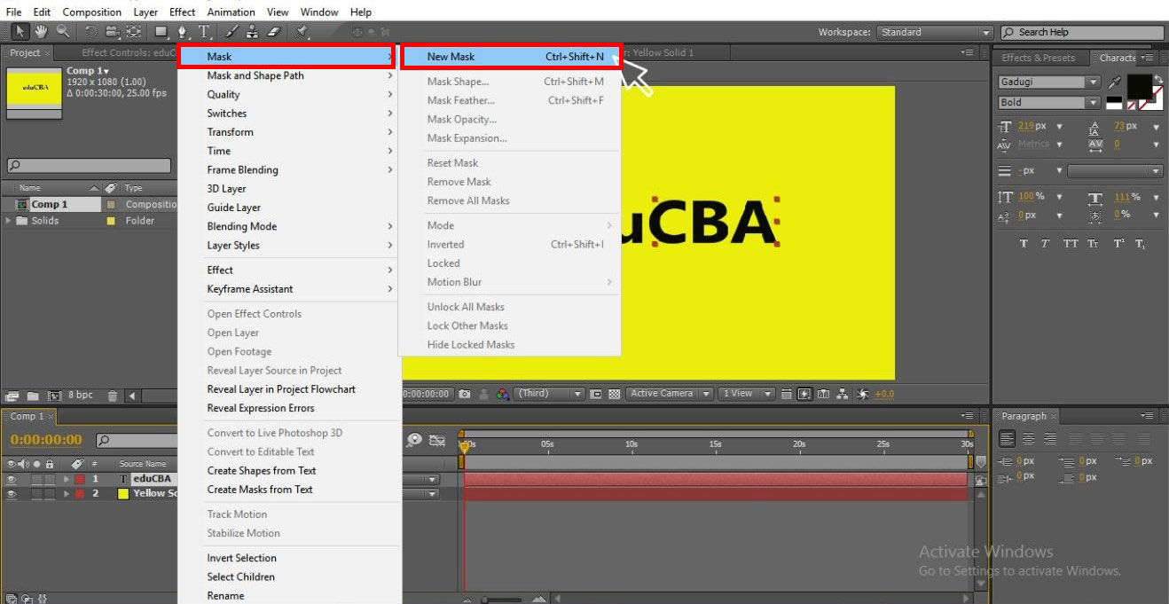1169x604 pixels.
Task: Click the 8 bpc color depth button
Action: pos(81,396)
